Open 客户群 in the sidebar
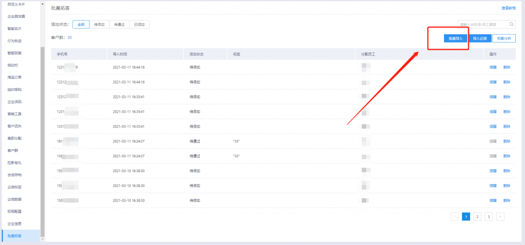This screenshot has width=525, height=245. coord(13,151)
